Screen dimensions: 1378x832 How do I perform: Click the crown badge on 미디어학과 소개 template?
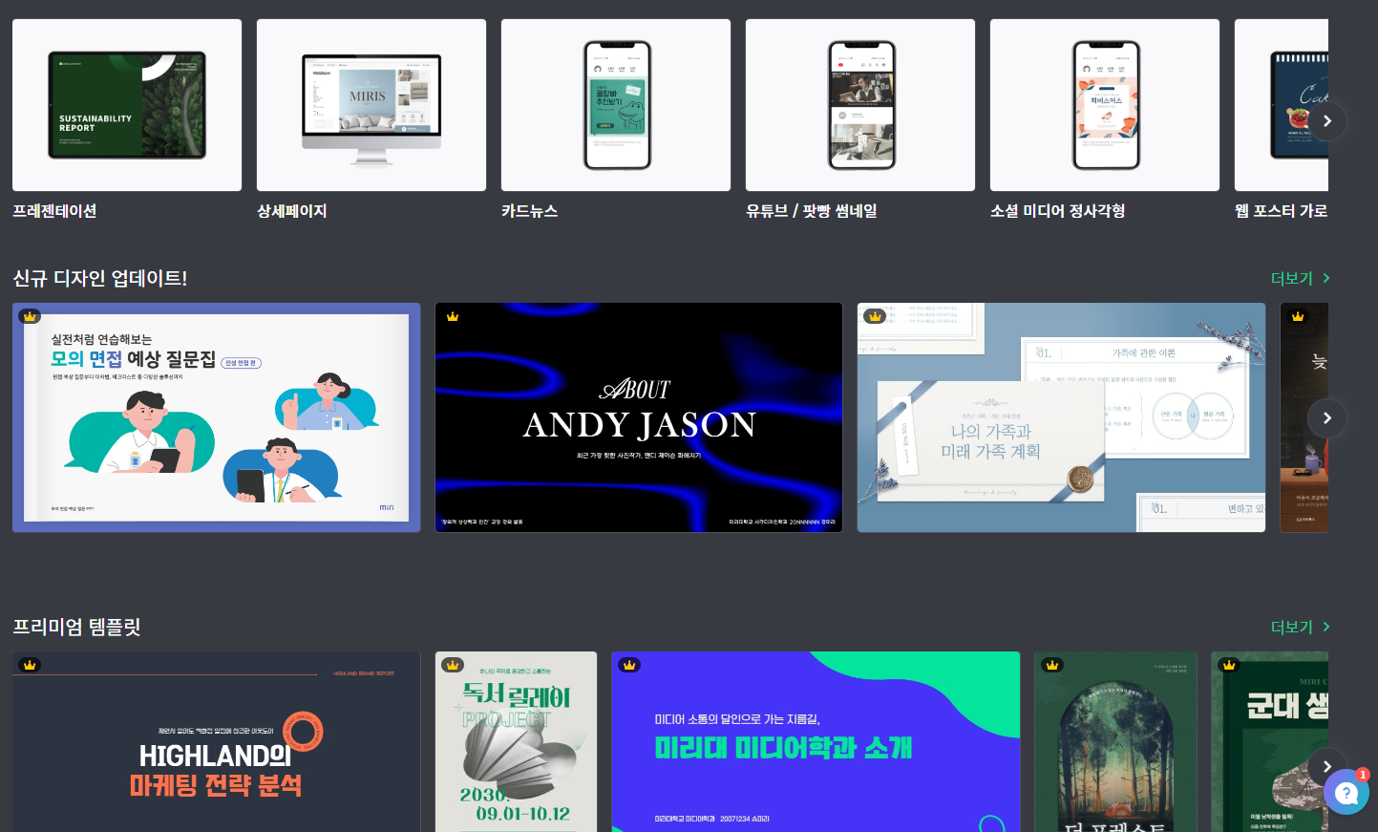point(628,665)
